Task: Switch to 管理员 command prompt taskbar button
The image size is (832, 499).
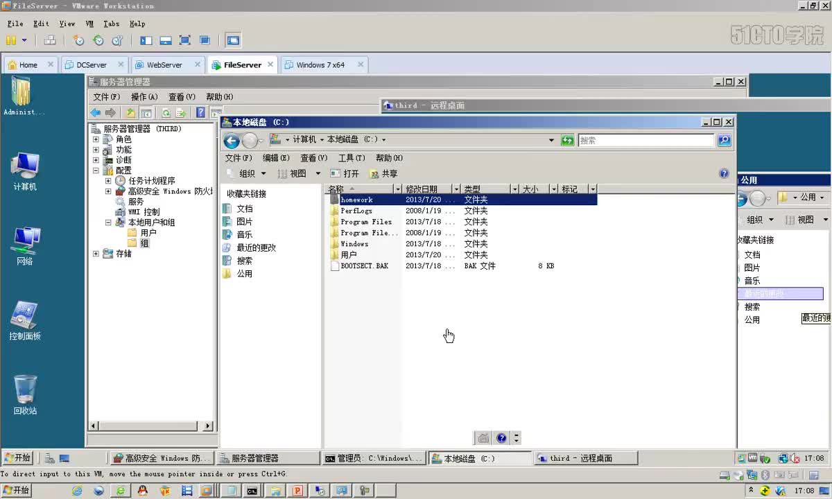Action: click(374, 458)
